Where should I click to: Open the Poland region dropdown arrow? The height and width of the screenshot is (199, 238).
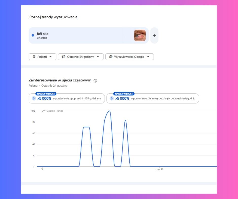pyautogui.click(x=51, y=57)
